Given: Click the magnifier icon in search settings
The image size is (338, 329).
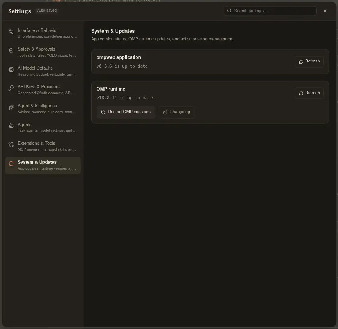Looking at the screenshot, I should click(229, 11).
